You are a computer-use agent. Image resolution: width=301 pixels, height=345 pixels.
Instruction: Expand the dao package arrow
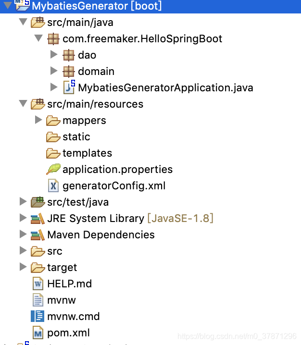pos(54,54)
